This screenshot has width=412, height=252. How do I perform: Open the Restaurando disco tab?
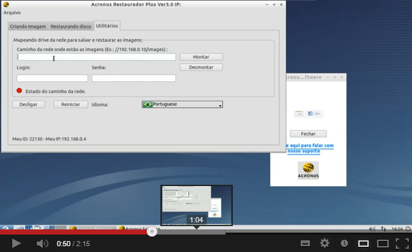pos(70,26)
